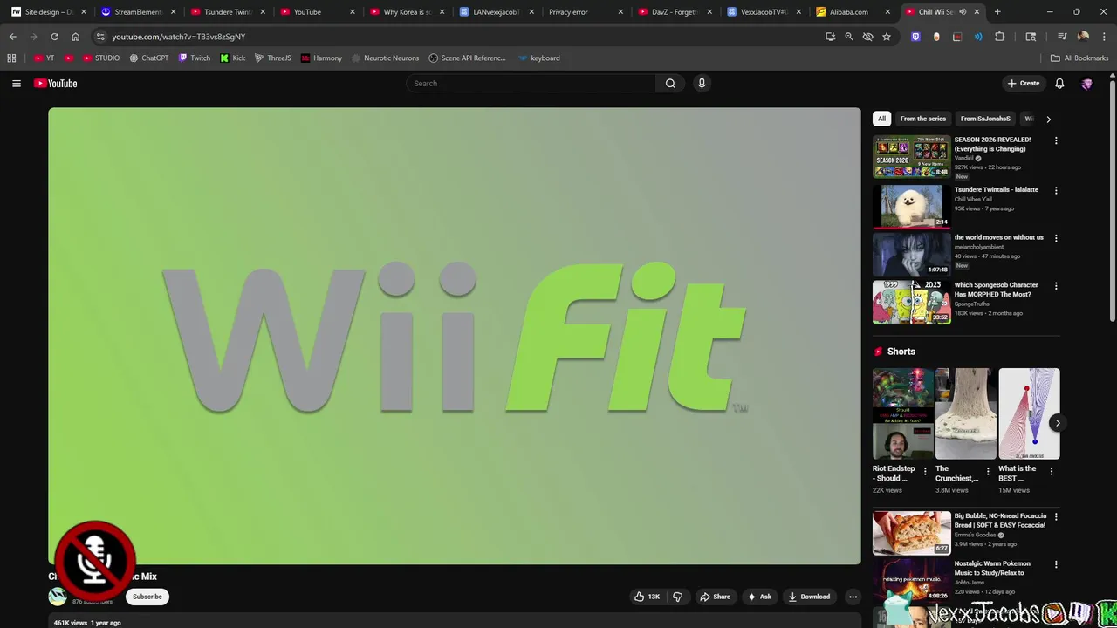The height and width of the screenshot is (628, 1117).
Task: Open the SpongeBob MORPHED video thumbnail
Action: [x=911, y=302]
